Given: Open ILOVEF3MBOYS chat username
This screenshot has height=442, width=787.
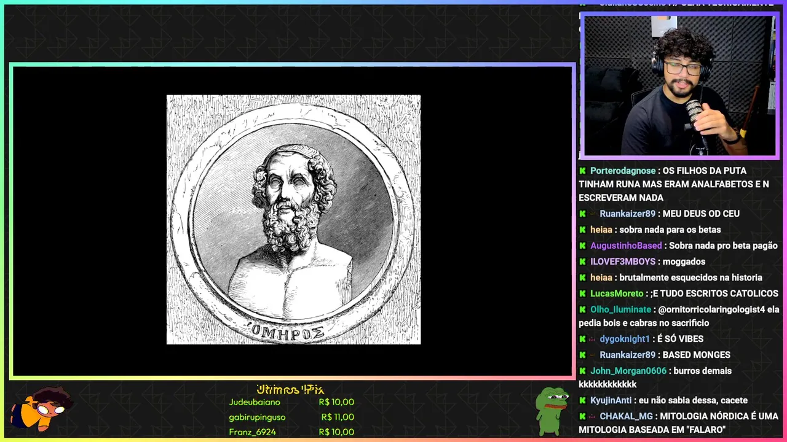Looking at the screenshot, I should (x=623, y=262).
